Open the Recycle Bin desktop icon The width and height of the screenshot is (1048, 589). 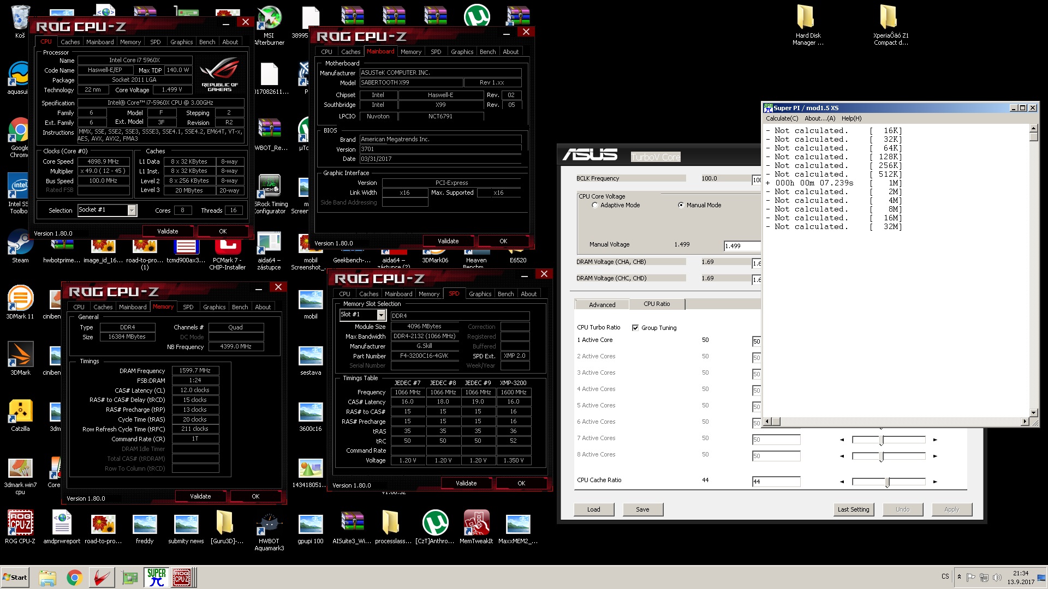pos(20,21)
